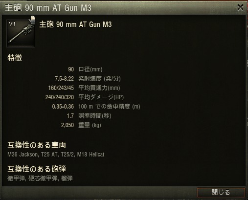Click the window title 主砲 90 mm AT Gun M3

(x=48, y=8)
